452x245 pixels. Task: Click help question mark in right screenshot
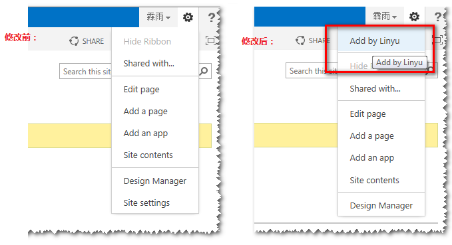[438, 17]
